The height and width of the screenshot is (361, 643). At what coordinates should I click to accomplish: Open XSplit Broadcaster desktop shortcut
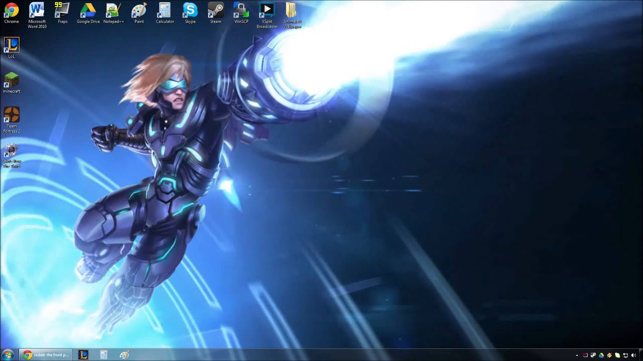[267, 16]
